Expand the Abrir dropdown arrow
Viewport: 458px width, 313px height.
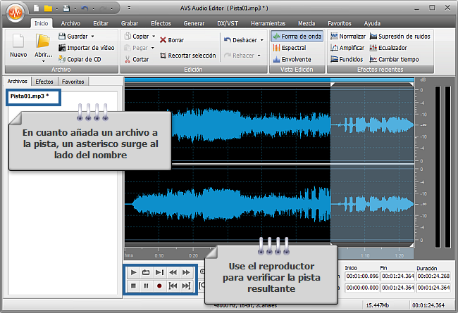tap(44, 61)
